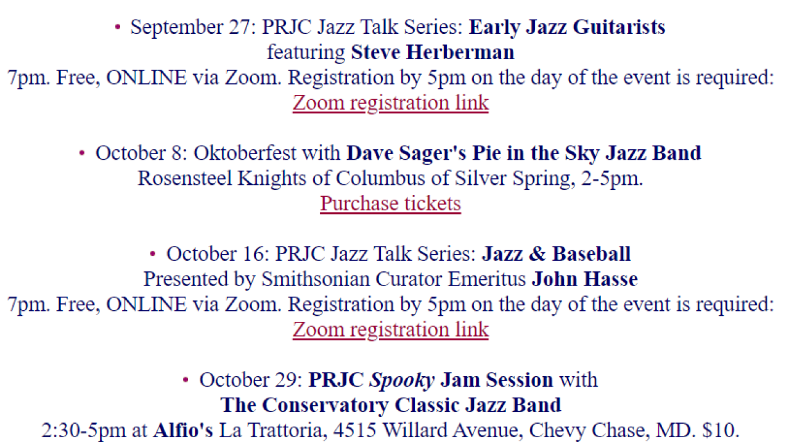Select Dave Sager's Pie in the Sky Jazz Band text

coord(523,153)
